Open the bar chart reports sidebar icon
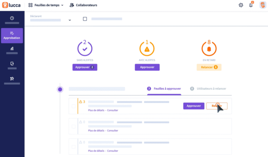 coord(12,48)
